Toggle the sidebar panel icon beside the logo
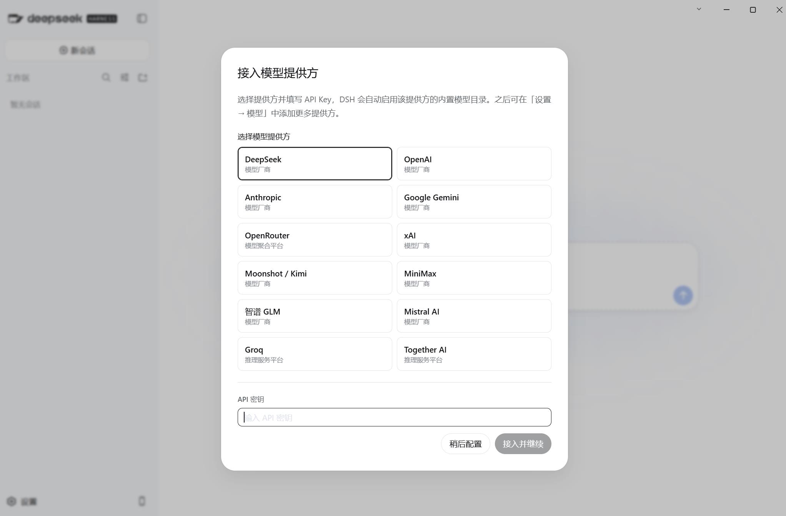The width and height of the screenshot is (786, 516). [x=142, y=18]
